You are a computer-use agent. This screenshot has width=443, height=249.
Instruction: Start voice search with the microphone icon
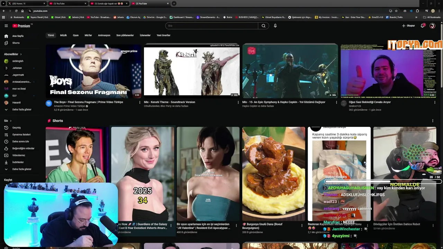tap(275, 26)
